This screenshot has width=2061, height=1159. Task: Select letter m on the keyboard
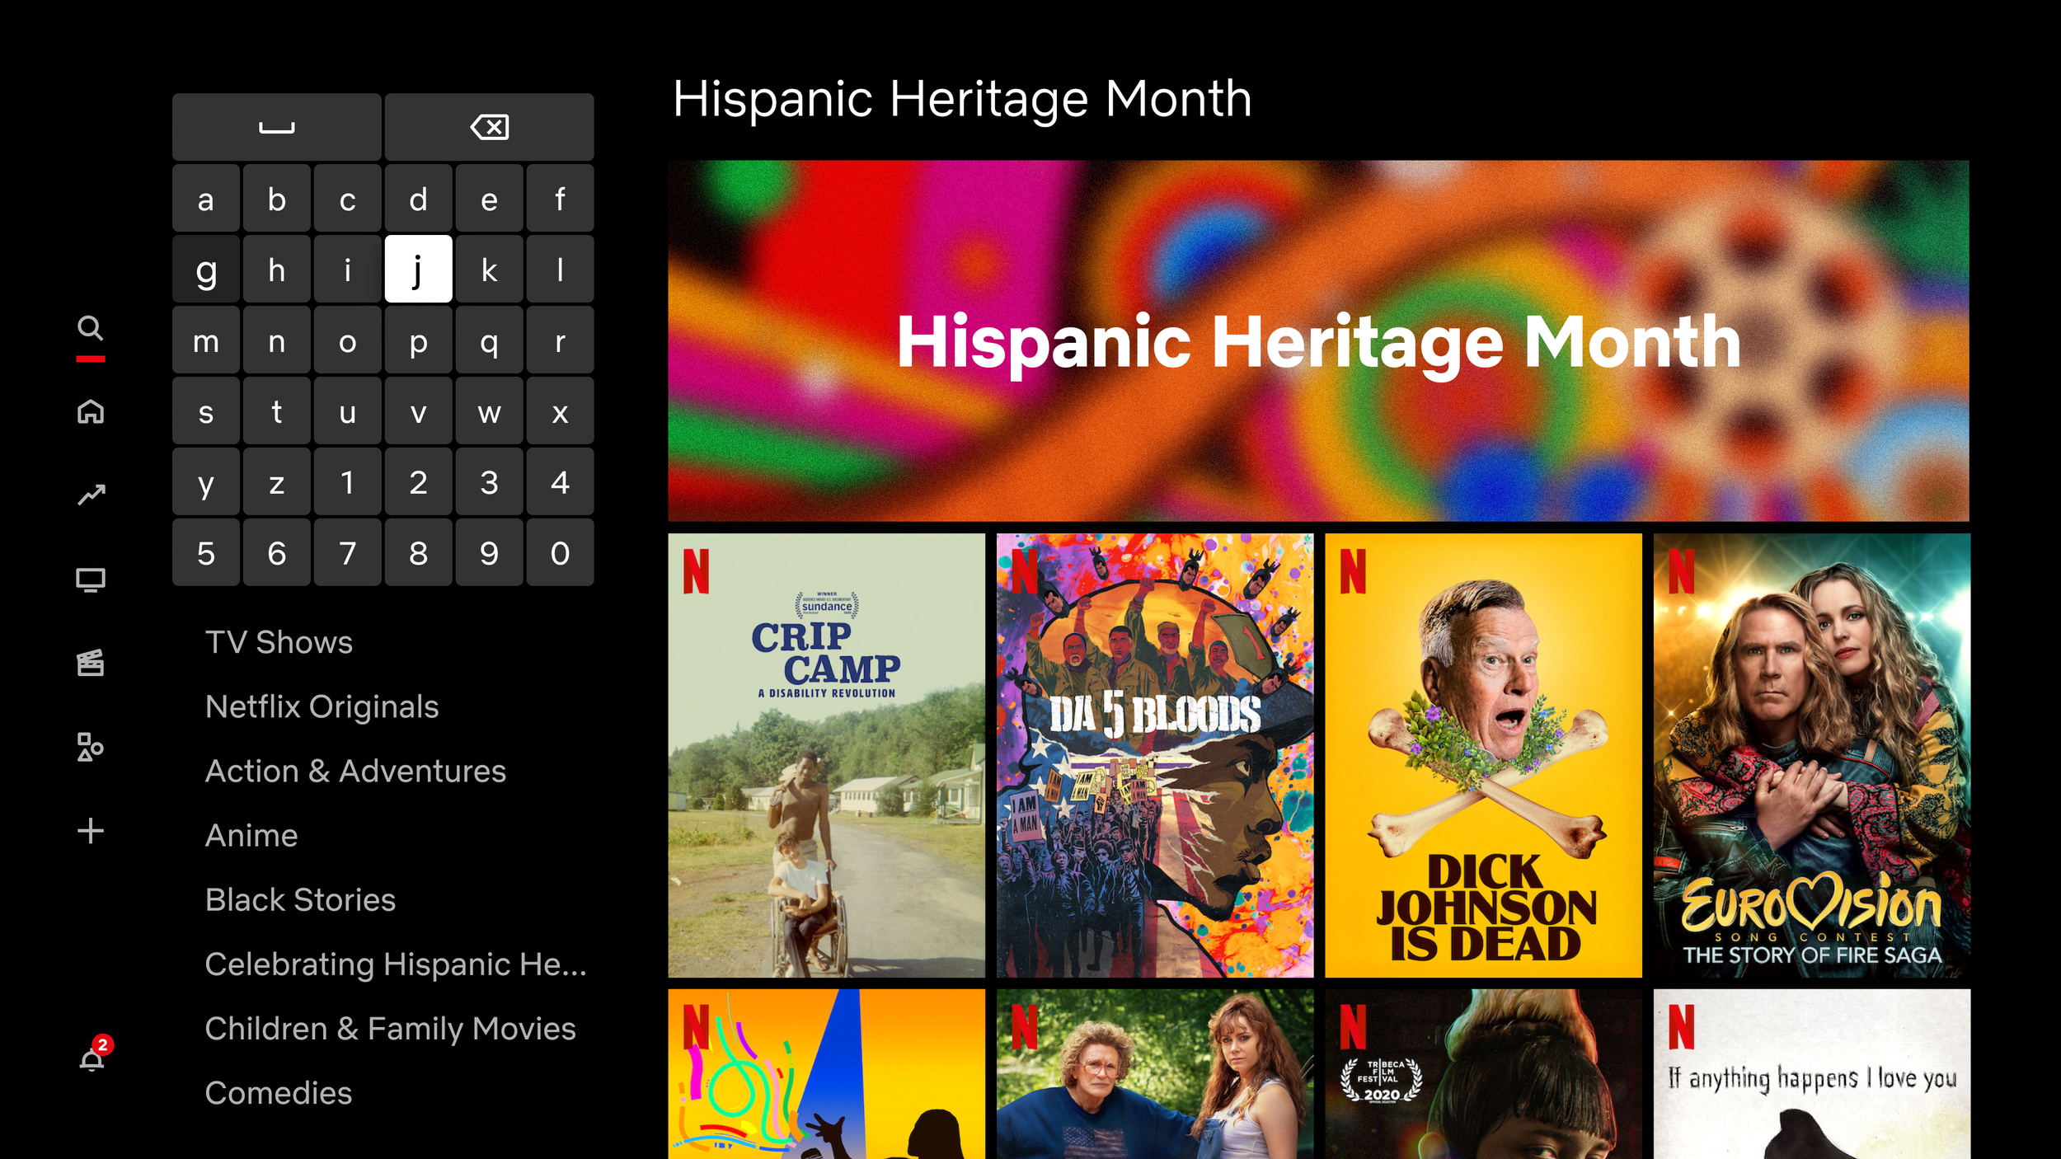[206, 340]
